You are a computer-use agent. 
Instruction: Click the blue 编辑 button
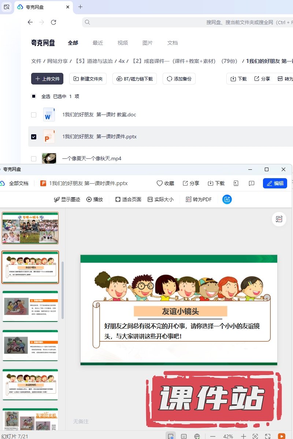[x=275, y=183]
